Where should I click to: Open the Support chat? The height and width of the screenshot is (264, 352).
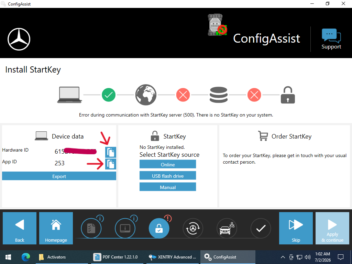[x=331, y=39]
